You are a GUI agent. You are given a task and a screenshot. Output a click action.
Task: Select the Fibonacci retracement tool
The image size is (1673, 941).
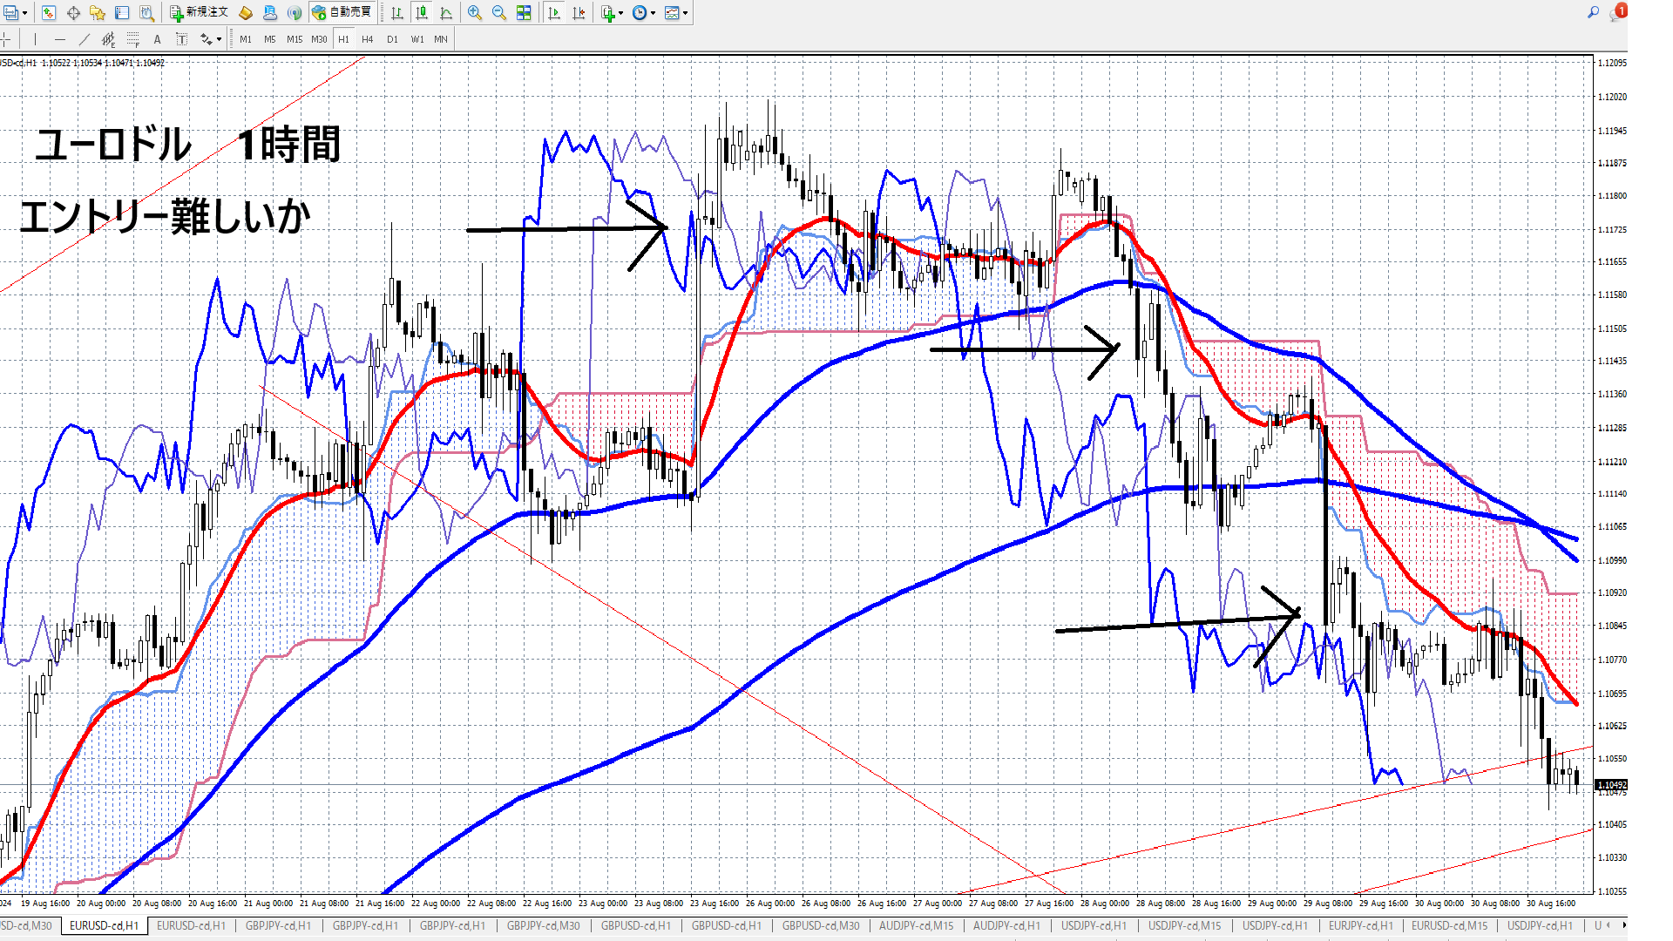coord(132,39)
